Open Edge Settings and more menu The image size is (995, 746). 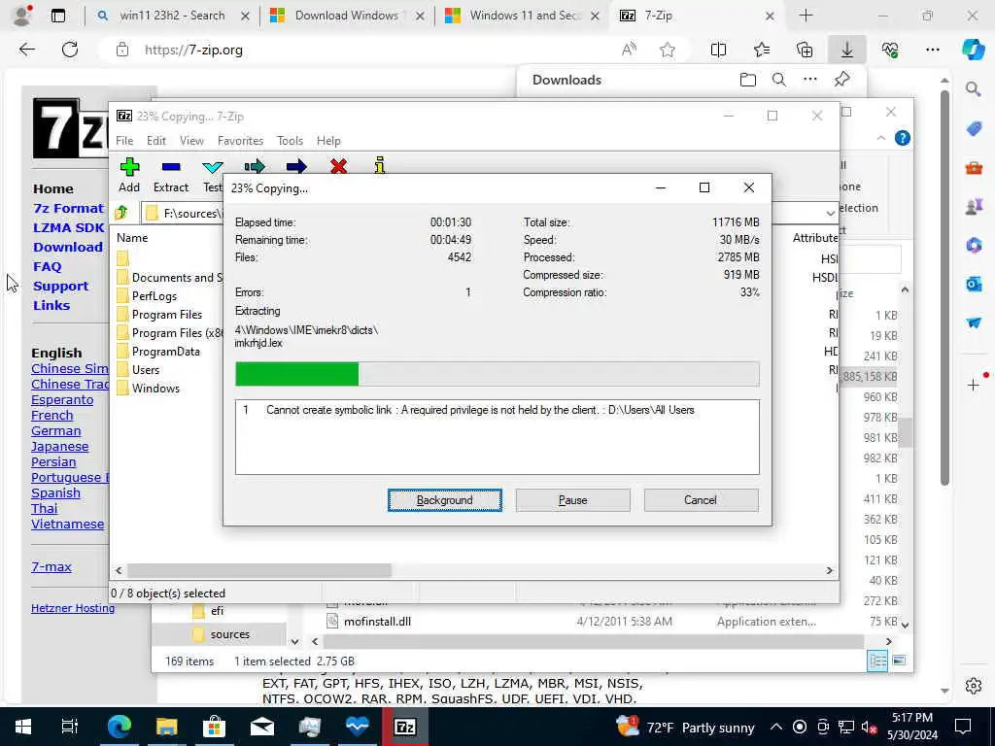pyautogui.click(x=932, y=50)
